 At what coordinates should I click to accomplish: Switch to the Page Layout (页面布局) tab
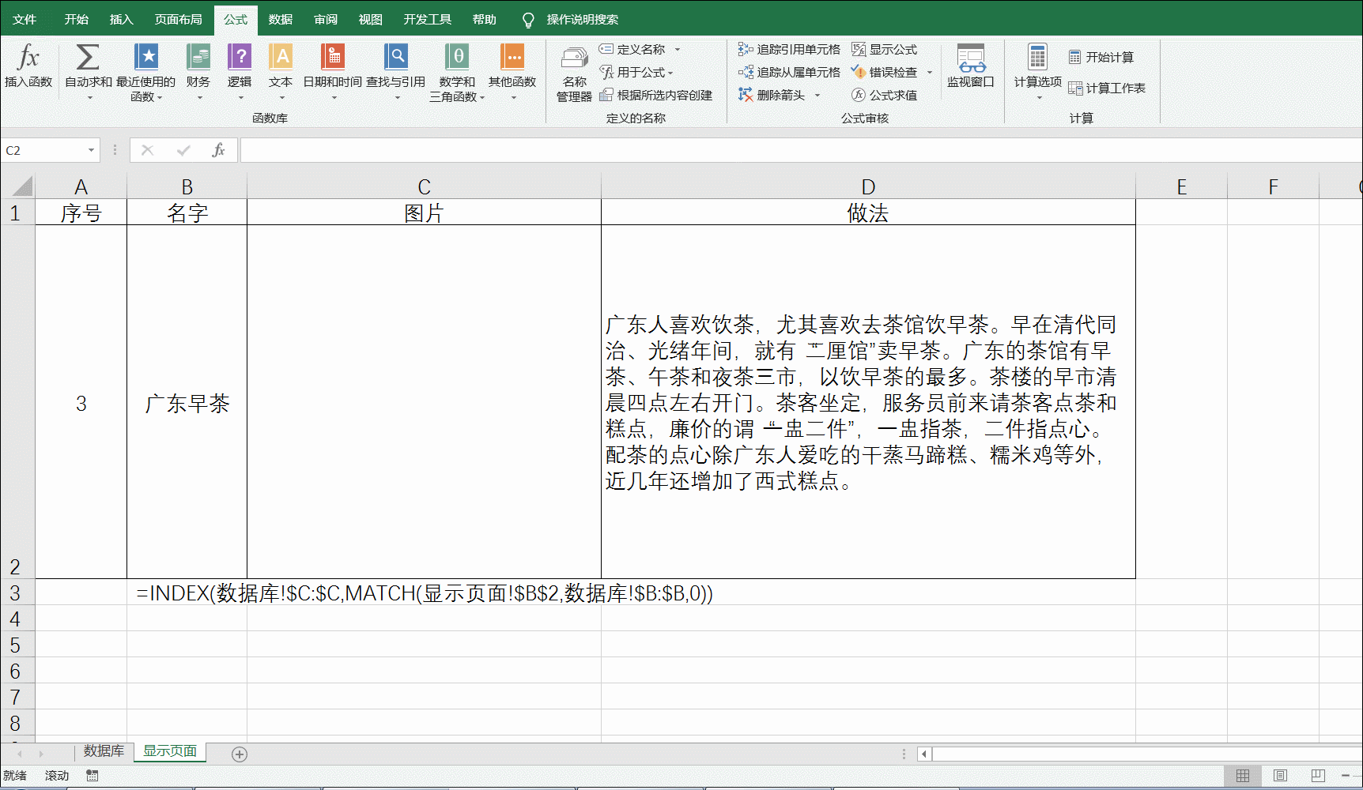(179, 19)
